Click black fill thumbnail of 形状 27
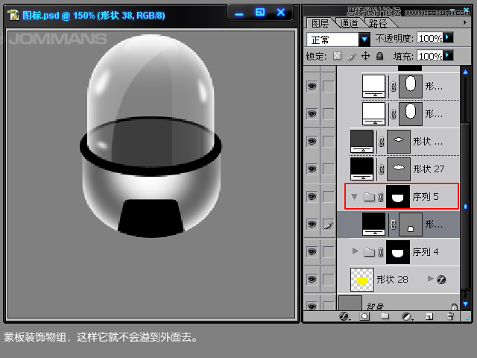This screenshot has height=358, width=477. [361, 169]
